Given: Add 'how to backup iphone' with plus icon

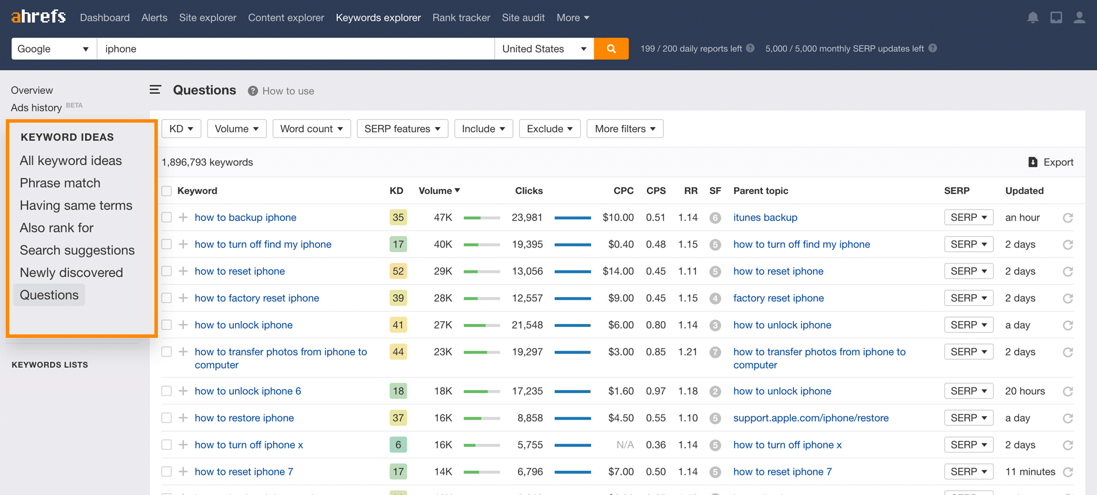Looking at the screenshot, I should pos(183,218).
